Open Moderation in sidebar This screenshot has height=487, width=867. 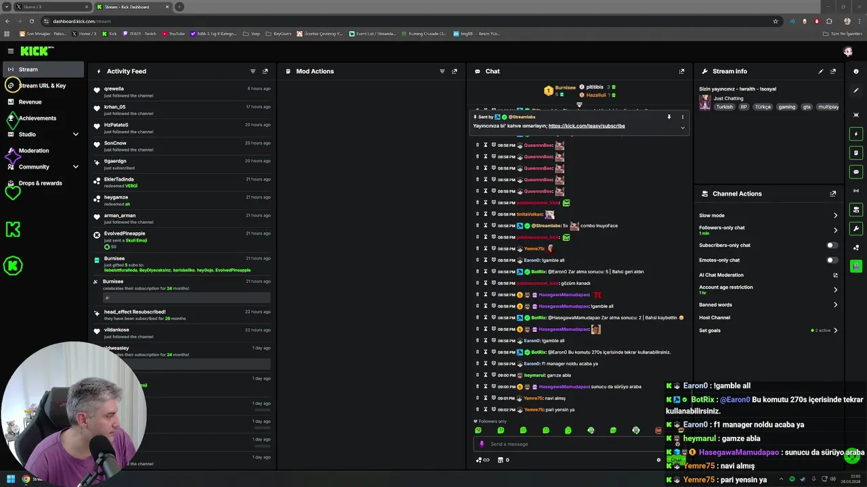(x=42, y=151)
